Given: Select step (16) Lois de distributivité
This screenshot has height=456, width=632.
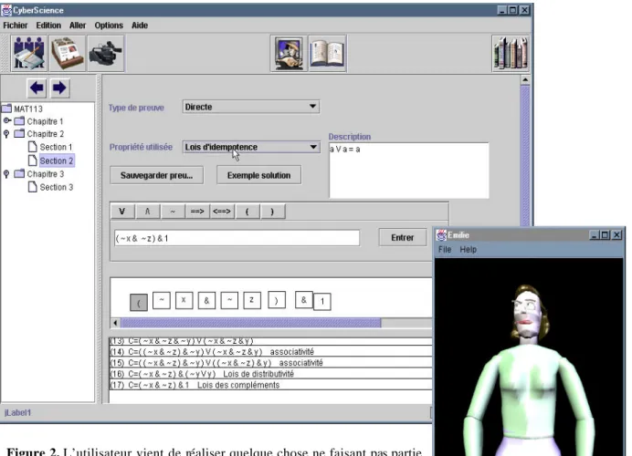Looking at the screenshot, I should [270, 374].
